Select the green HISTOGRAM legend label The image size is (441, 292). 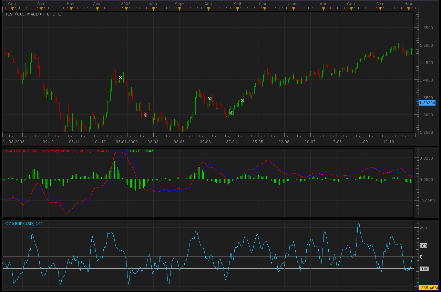142,151
